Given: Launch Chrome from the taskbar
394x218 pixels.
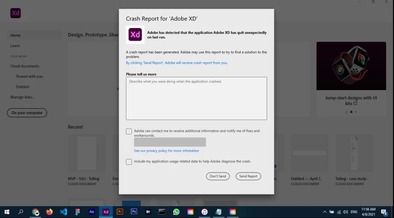Looking at the screenshot, I should coord(35,212).
